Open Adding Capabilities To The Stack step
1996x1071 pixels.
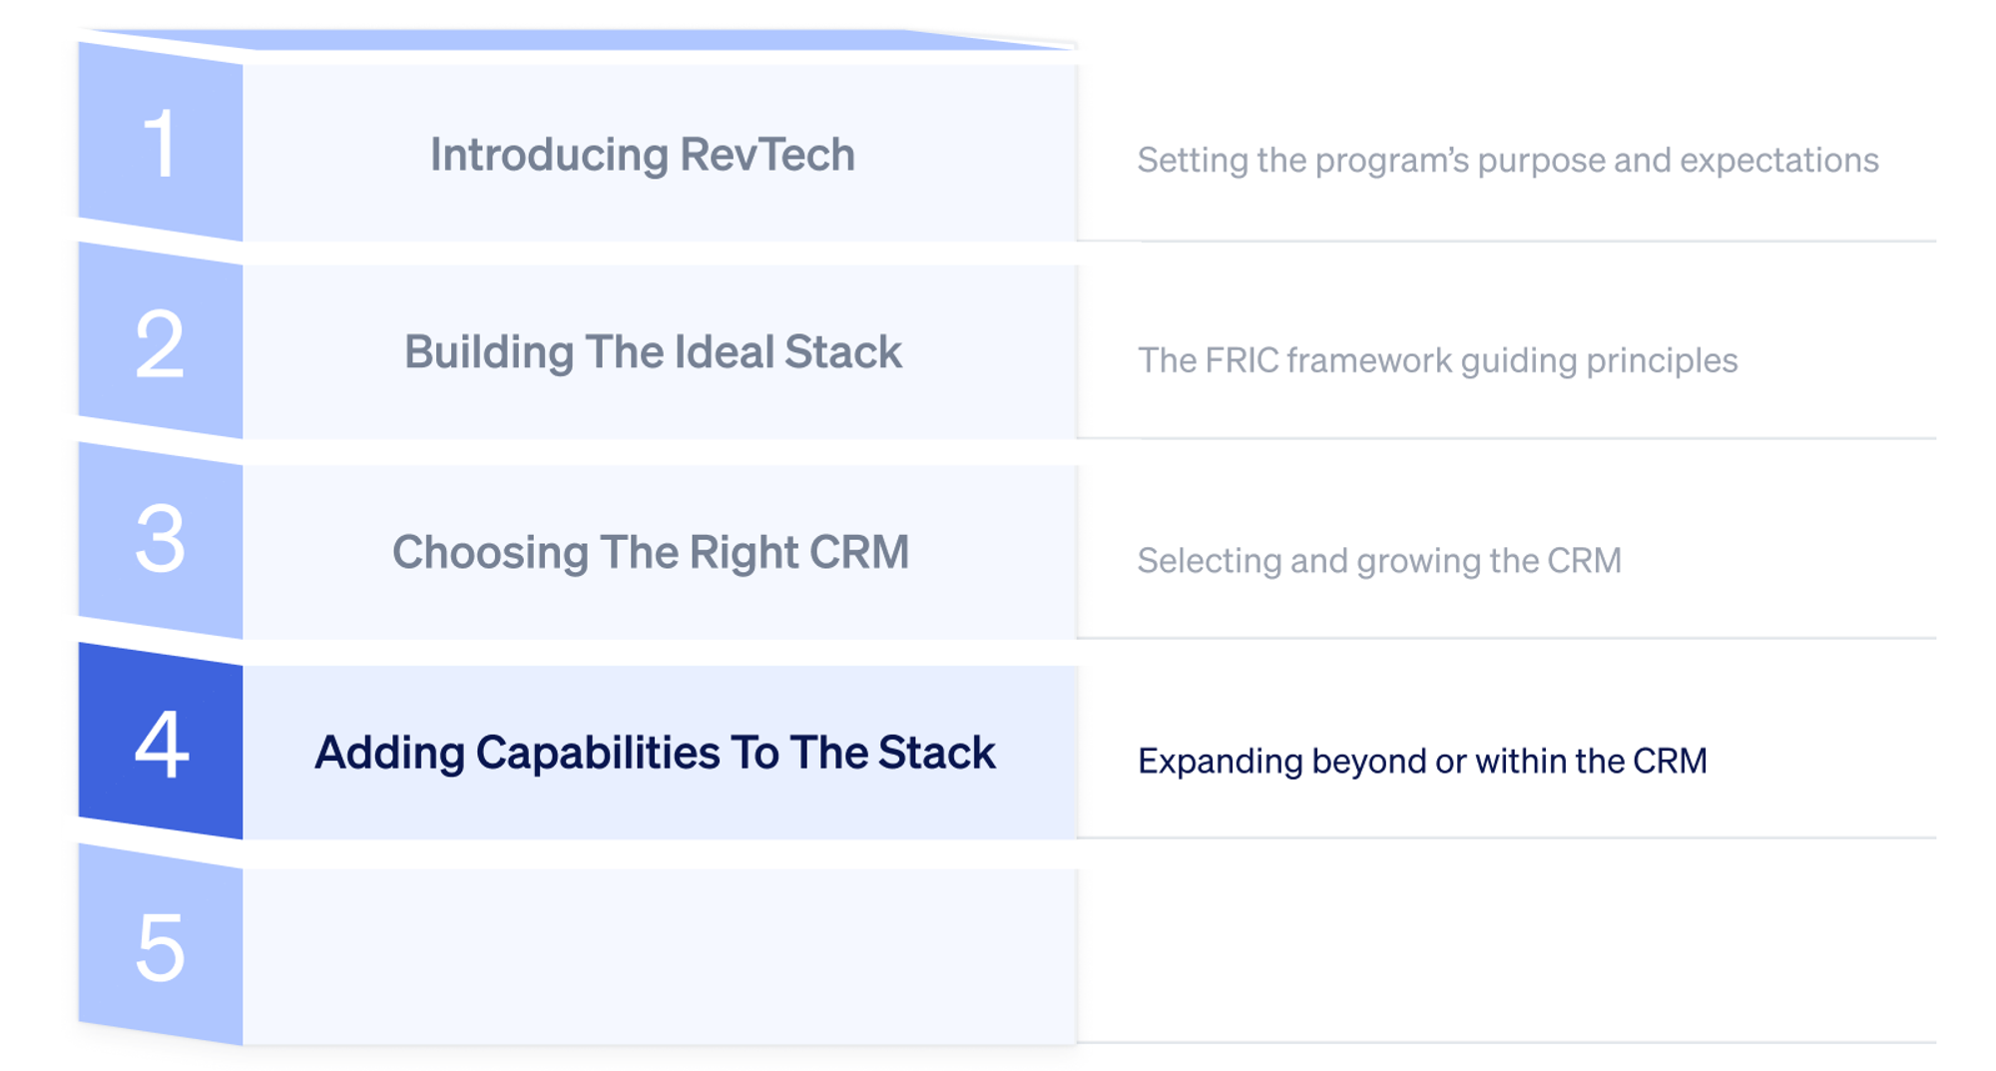pos(655,753)
